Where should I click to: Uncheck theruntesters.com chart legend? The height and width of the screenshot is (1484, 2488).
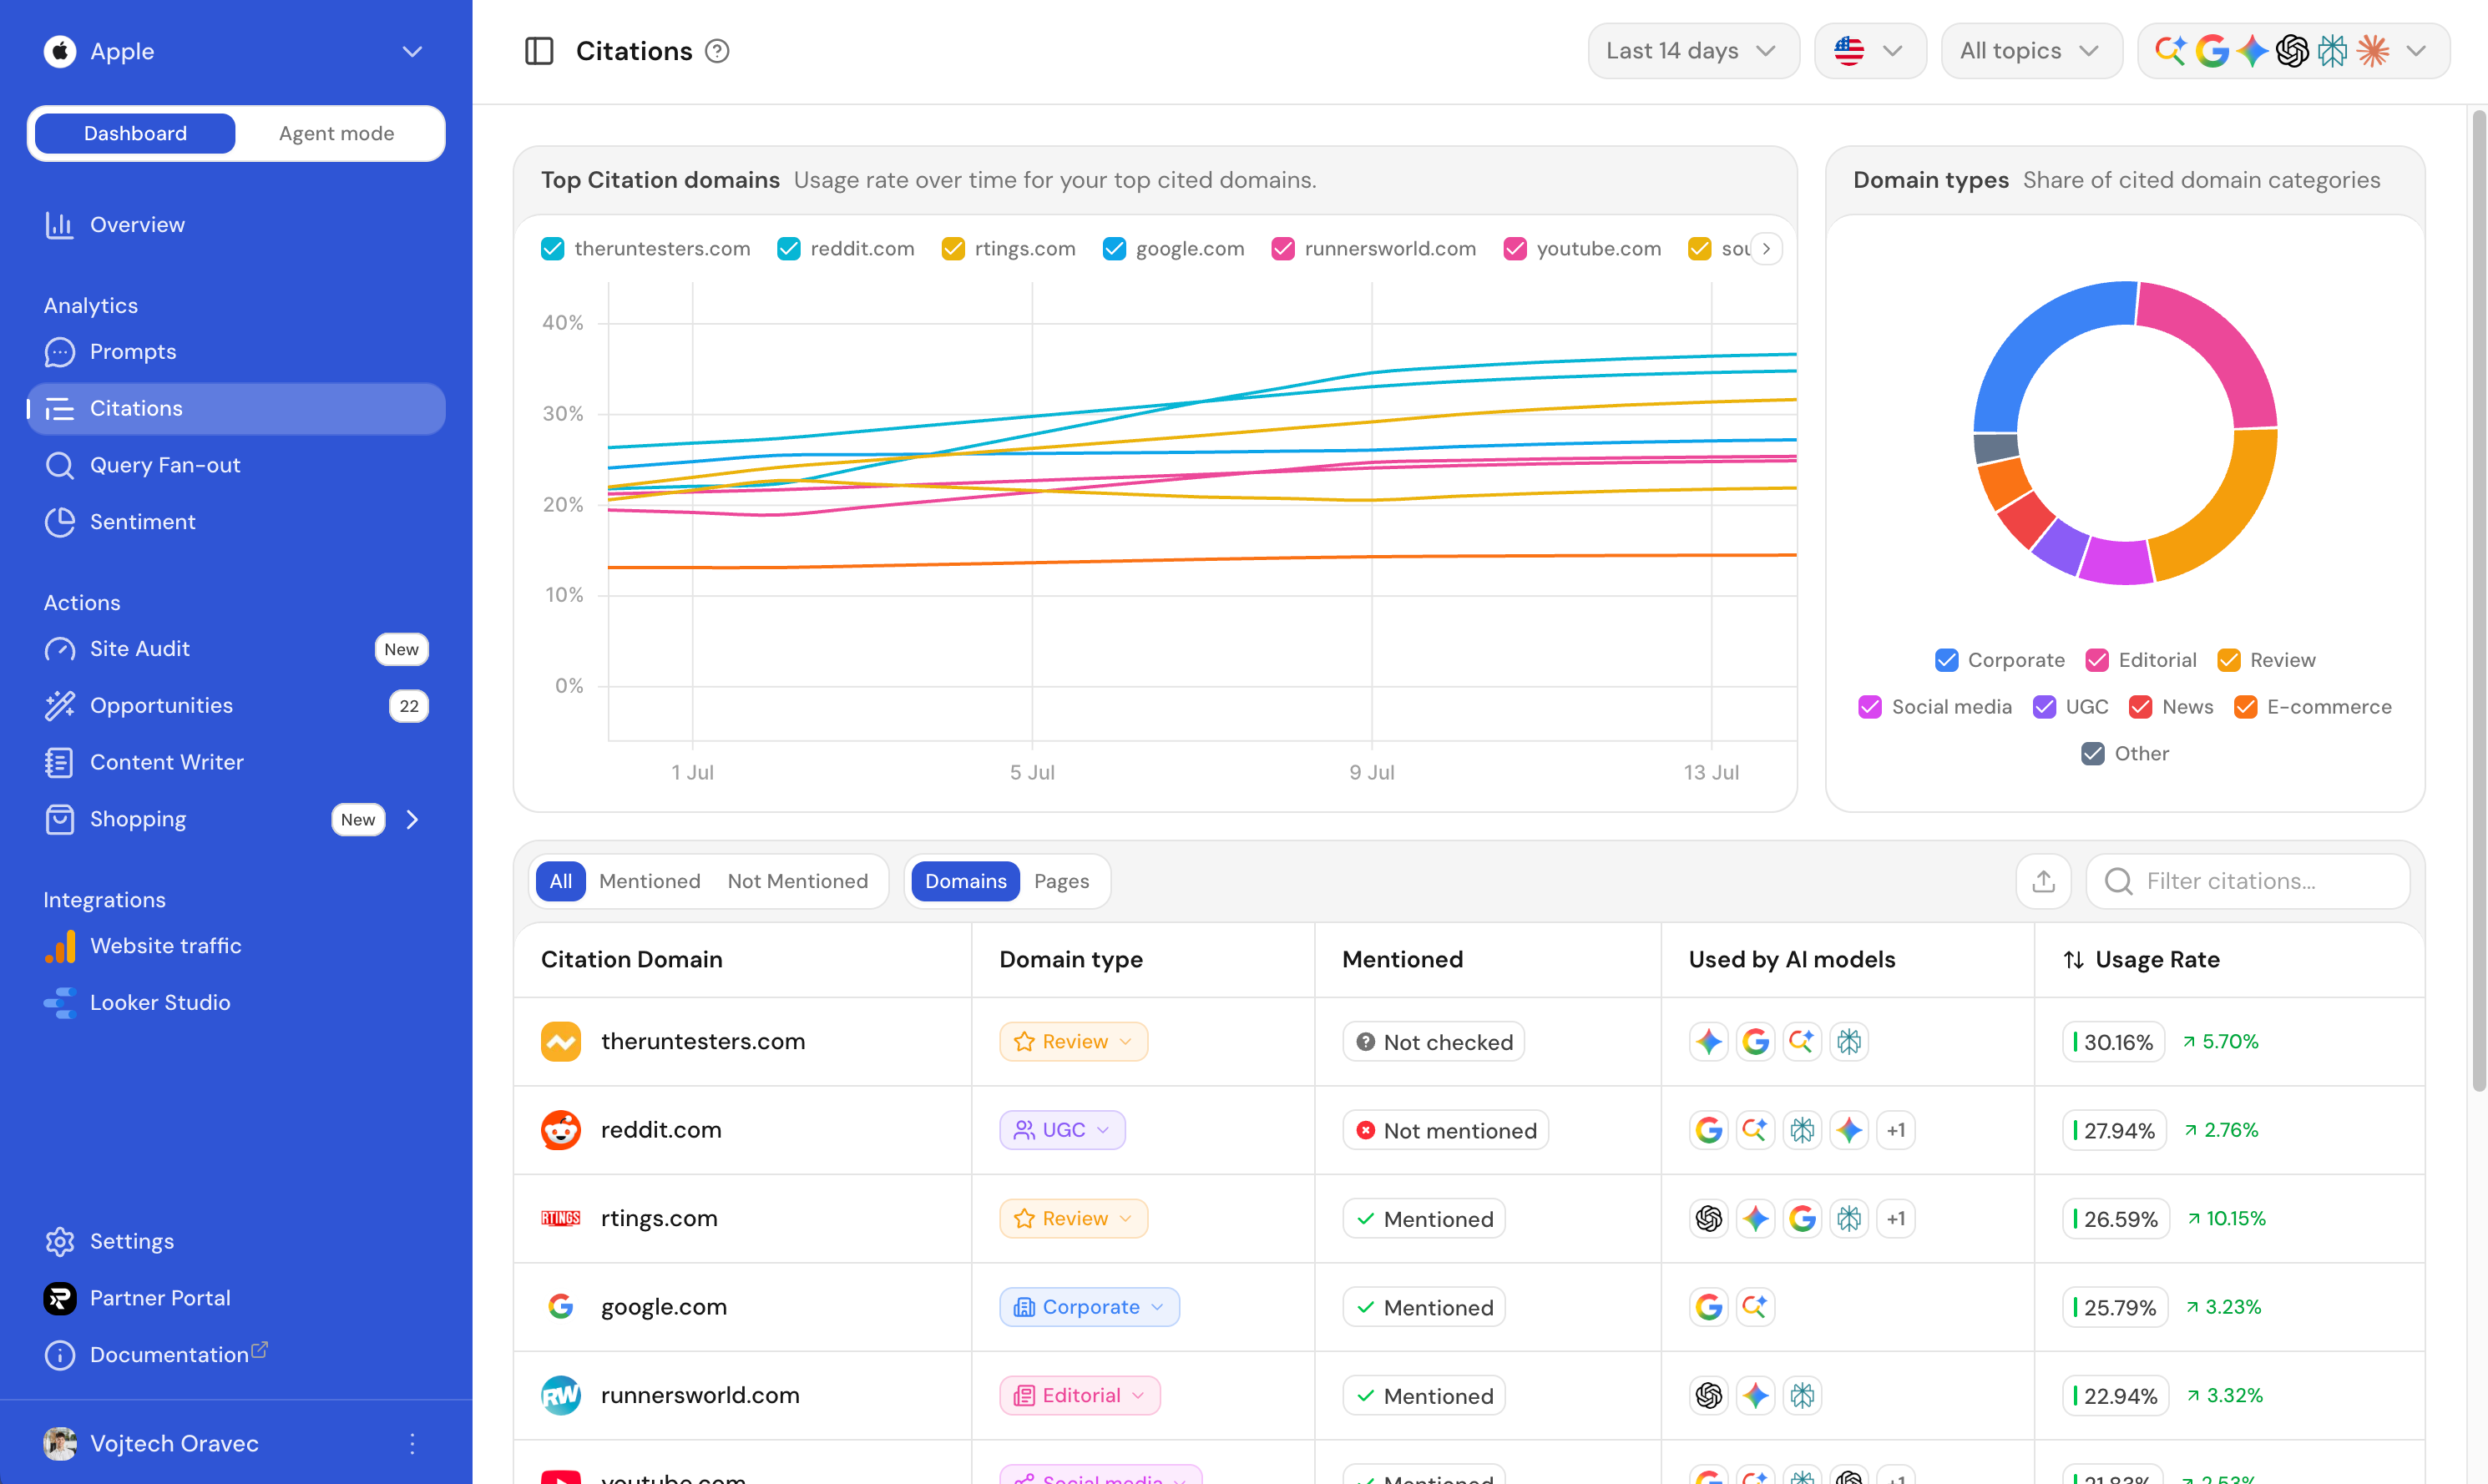552,248
